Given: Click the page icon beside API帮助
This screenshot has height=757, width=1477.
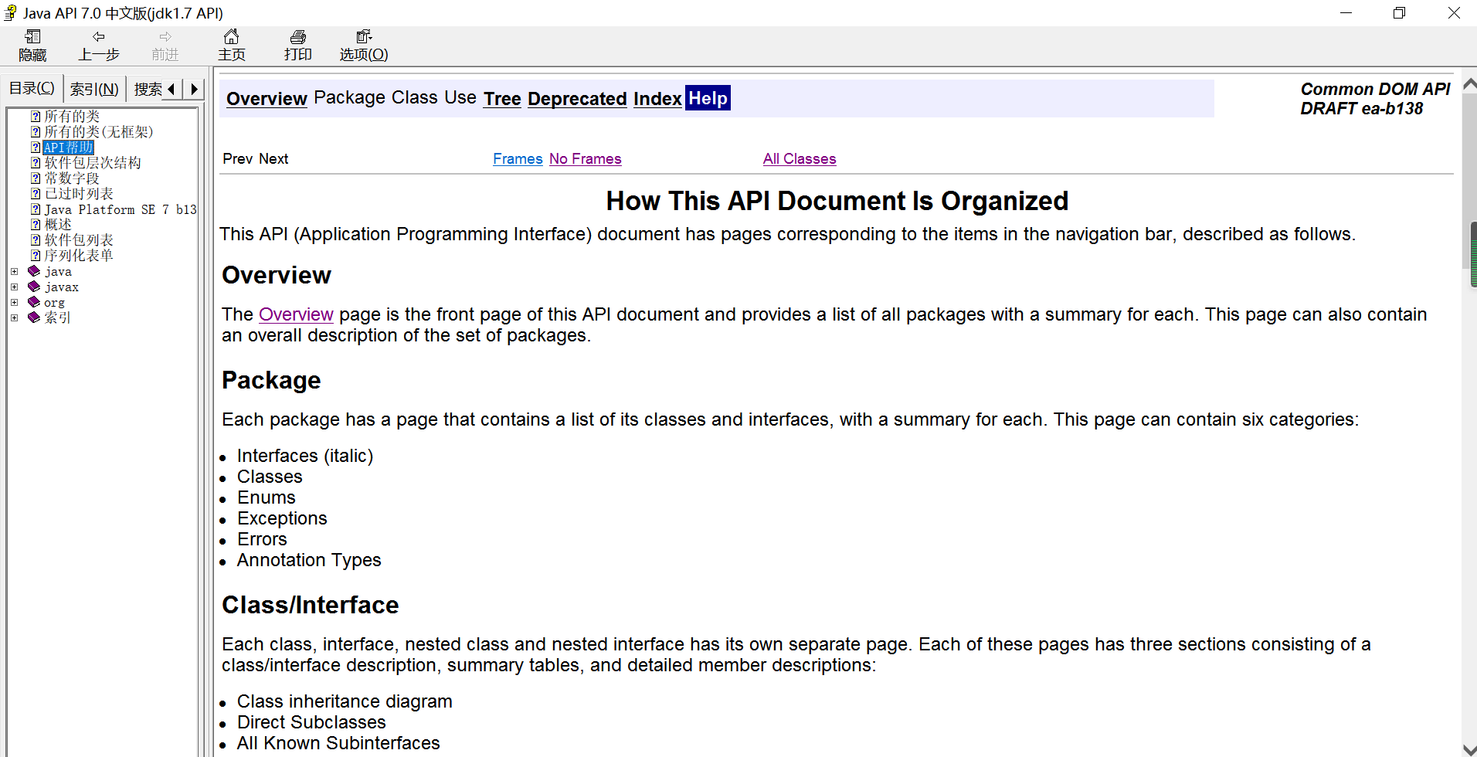Looking at the screenshot, I should pyautogui.click(x=36, y=147).
